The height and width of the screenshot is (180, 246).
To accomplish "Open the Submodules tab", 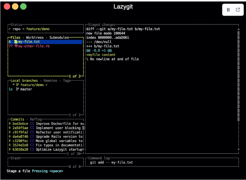I will coord(59,38).
